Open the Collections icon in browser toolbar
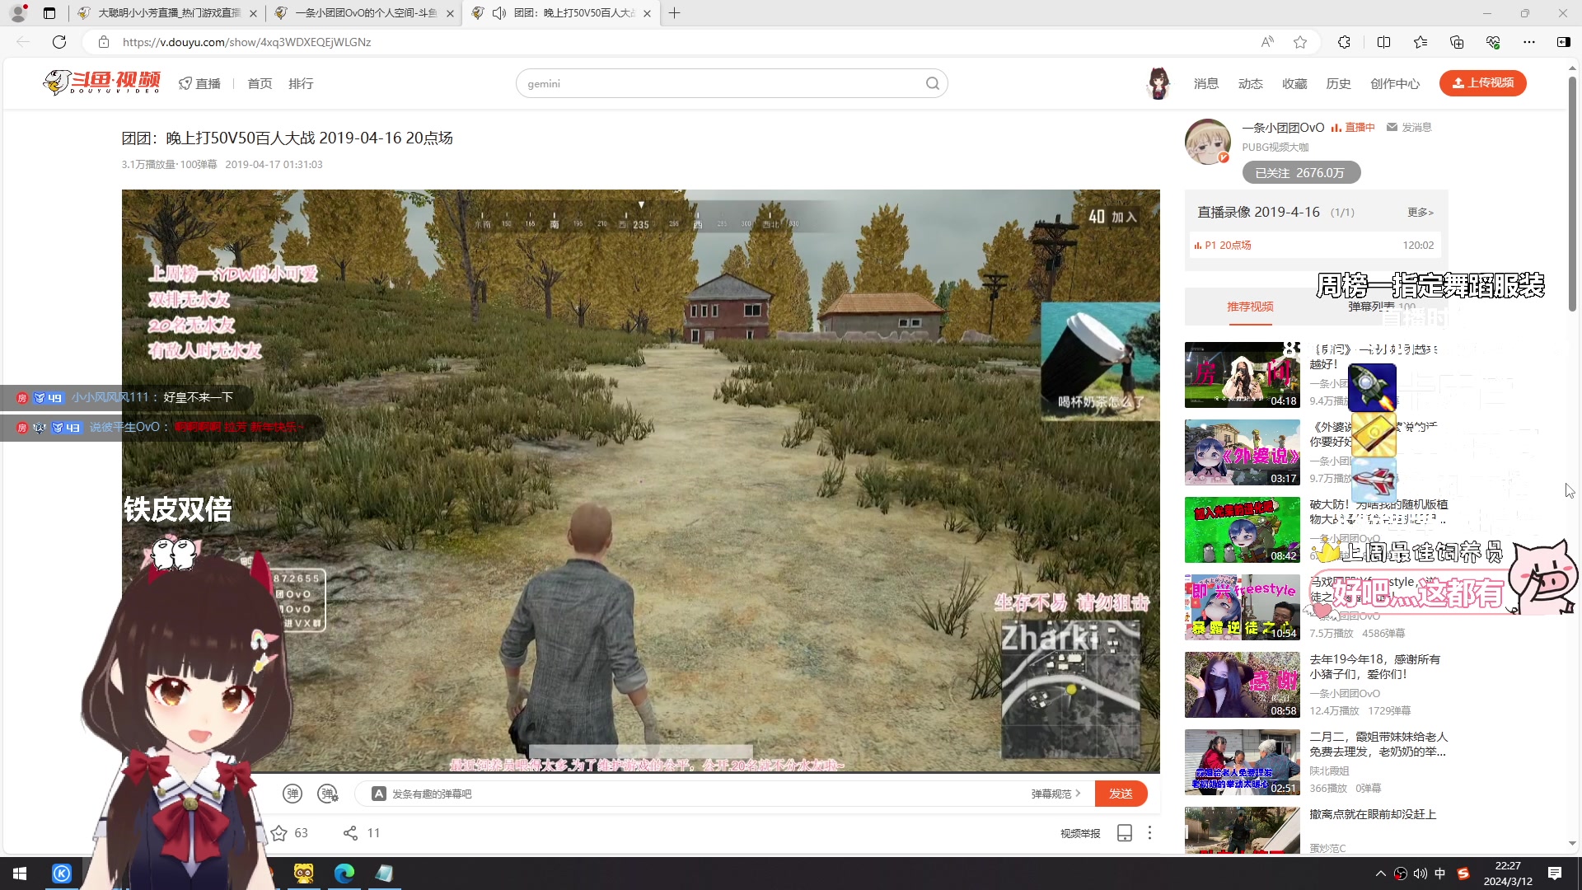The width and height of the screenshot is (1582, 890). [1457, 42]
